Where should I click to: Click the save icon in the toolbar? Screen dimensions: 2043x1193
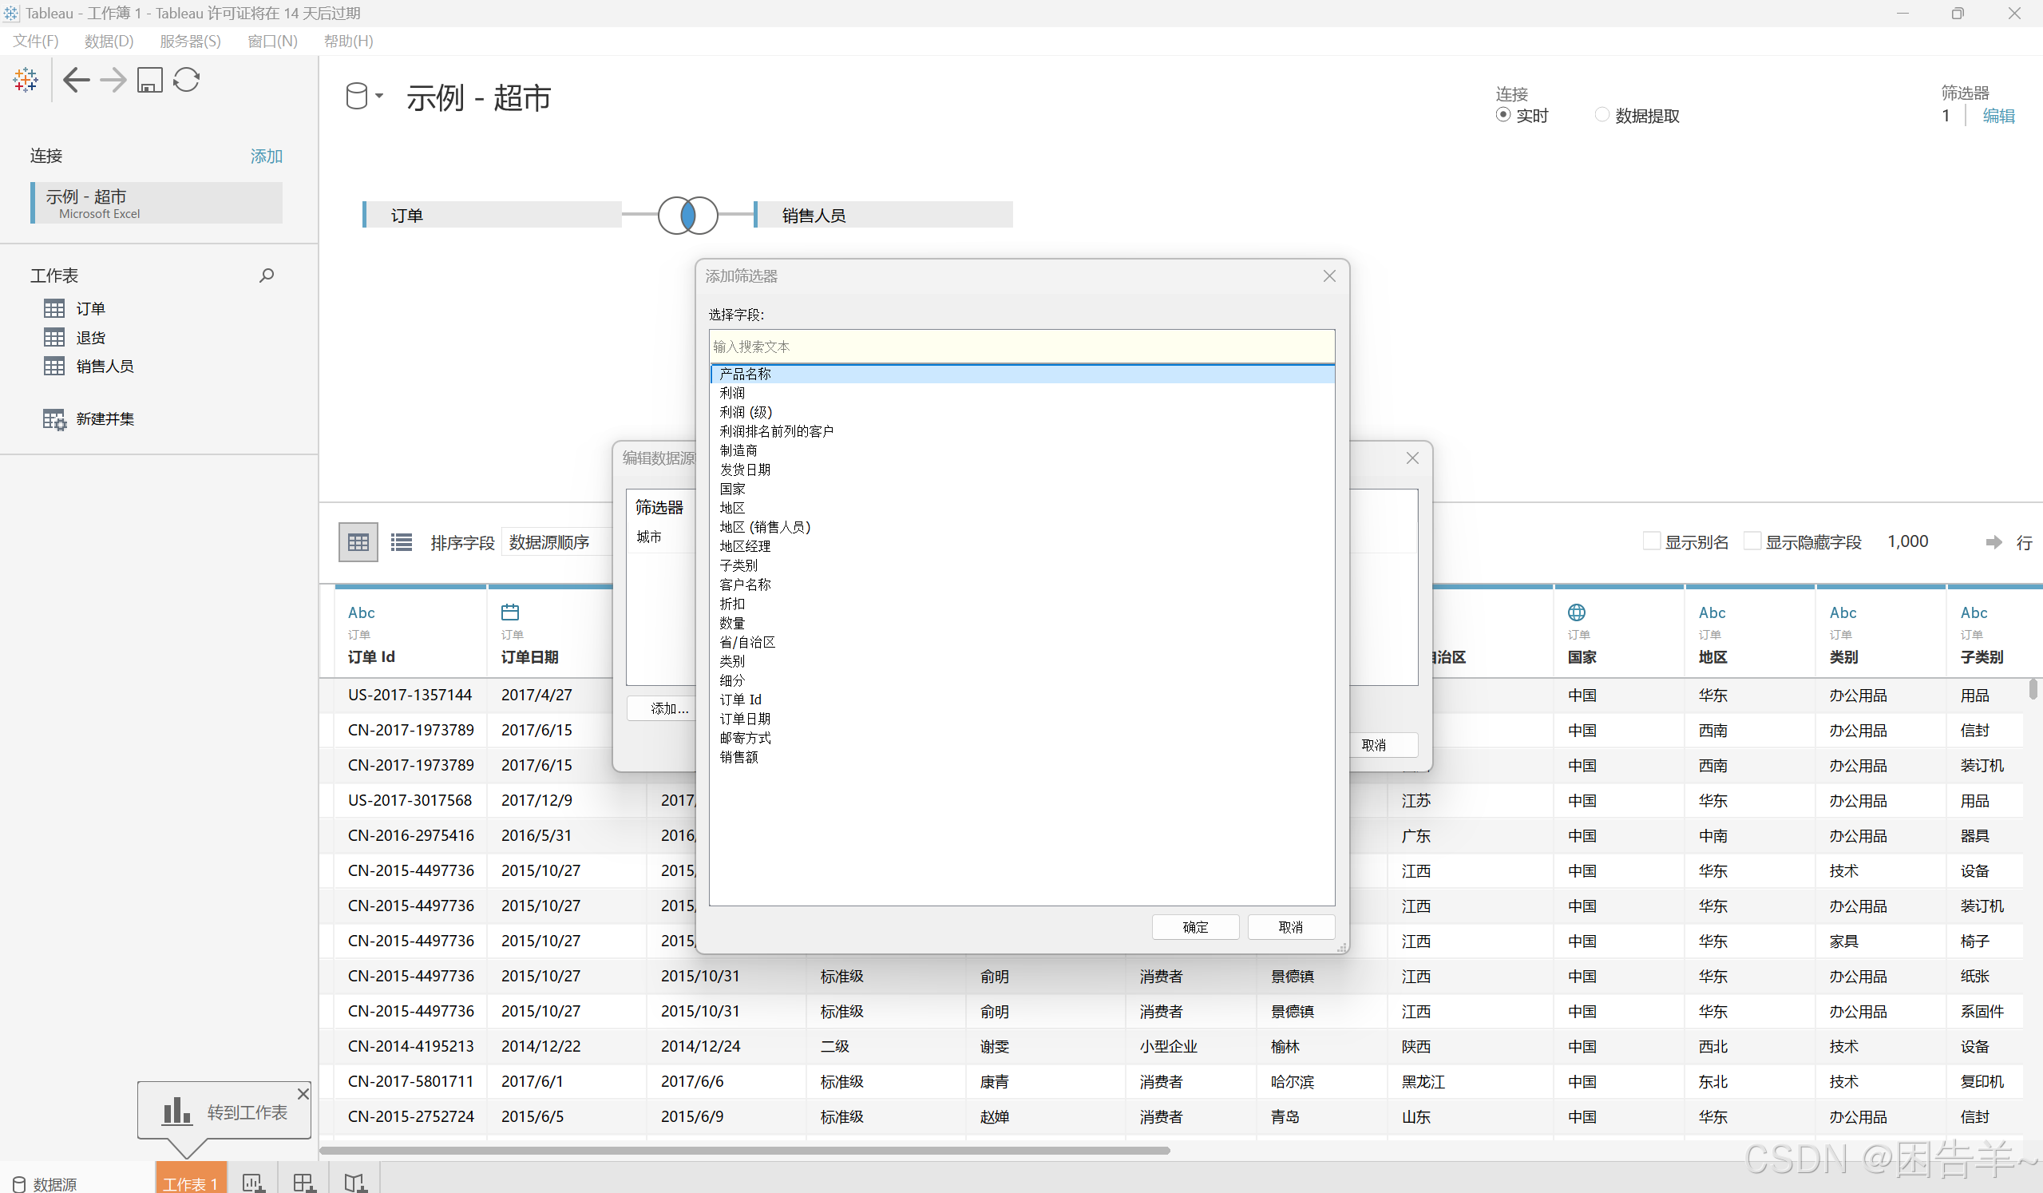pos(150,80)
